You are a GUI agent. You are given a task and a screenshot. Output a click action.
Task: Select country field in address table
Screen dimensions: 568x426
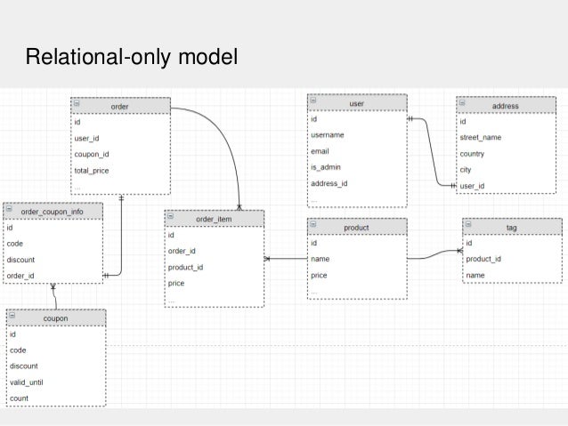point(506,154)
